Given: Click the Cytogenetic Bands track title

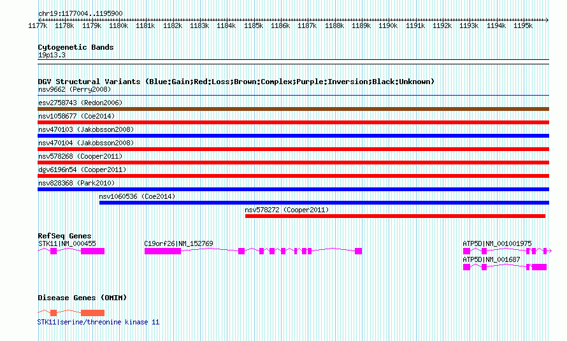Looking at the screenshot, I should (76, 47).
